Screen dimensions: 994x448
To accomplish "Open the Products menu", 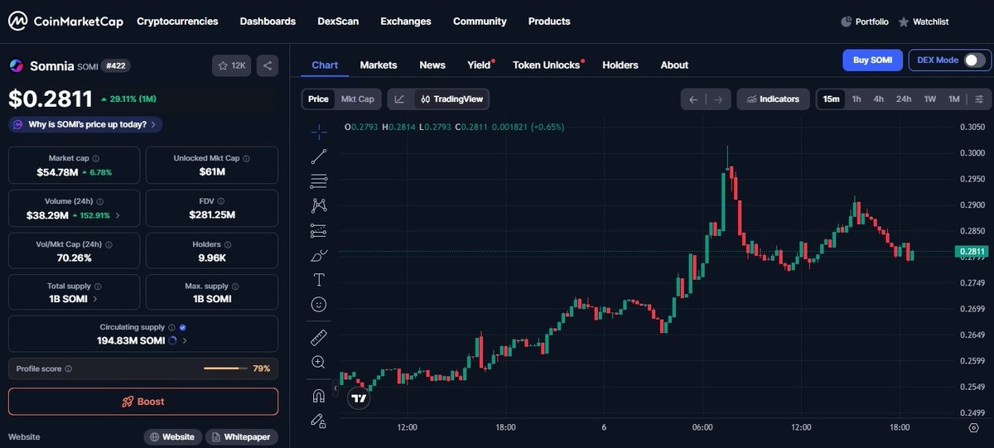I will pyautogui.click(x=549, y=22).
